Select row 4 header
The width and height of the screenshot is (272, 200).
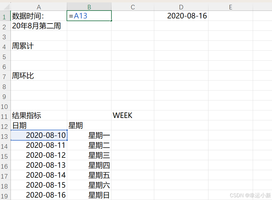tap(5, 46)
